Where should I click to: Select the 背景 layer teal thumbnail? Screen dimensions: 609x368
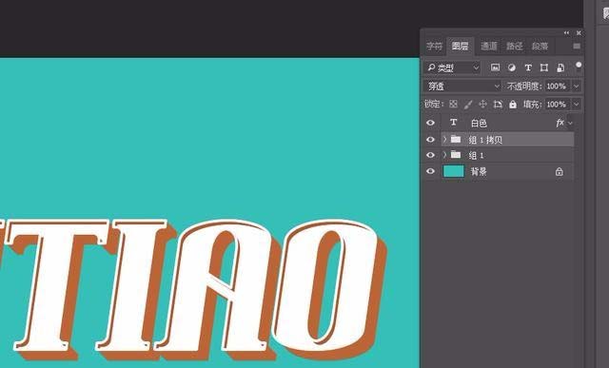click(454, 171)
